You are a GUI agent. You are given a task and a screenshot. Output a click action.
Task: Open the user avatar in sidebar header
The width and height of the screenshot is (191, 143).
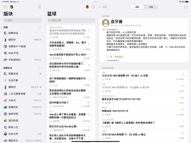pos(11,7)
